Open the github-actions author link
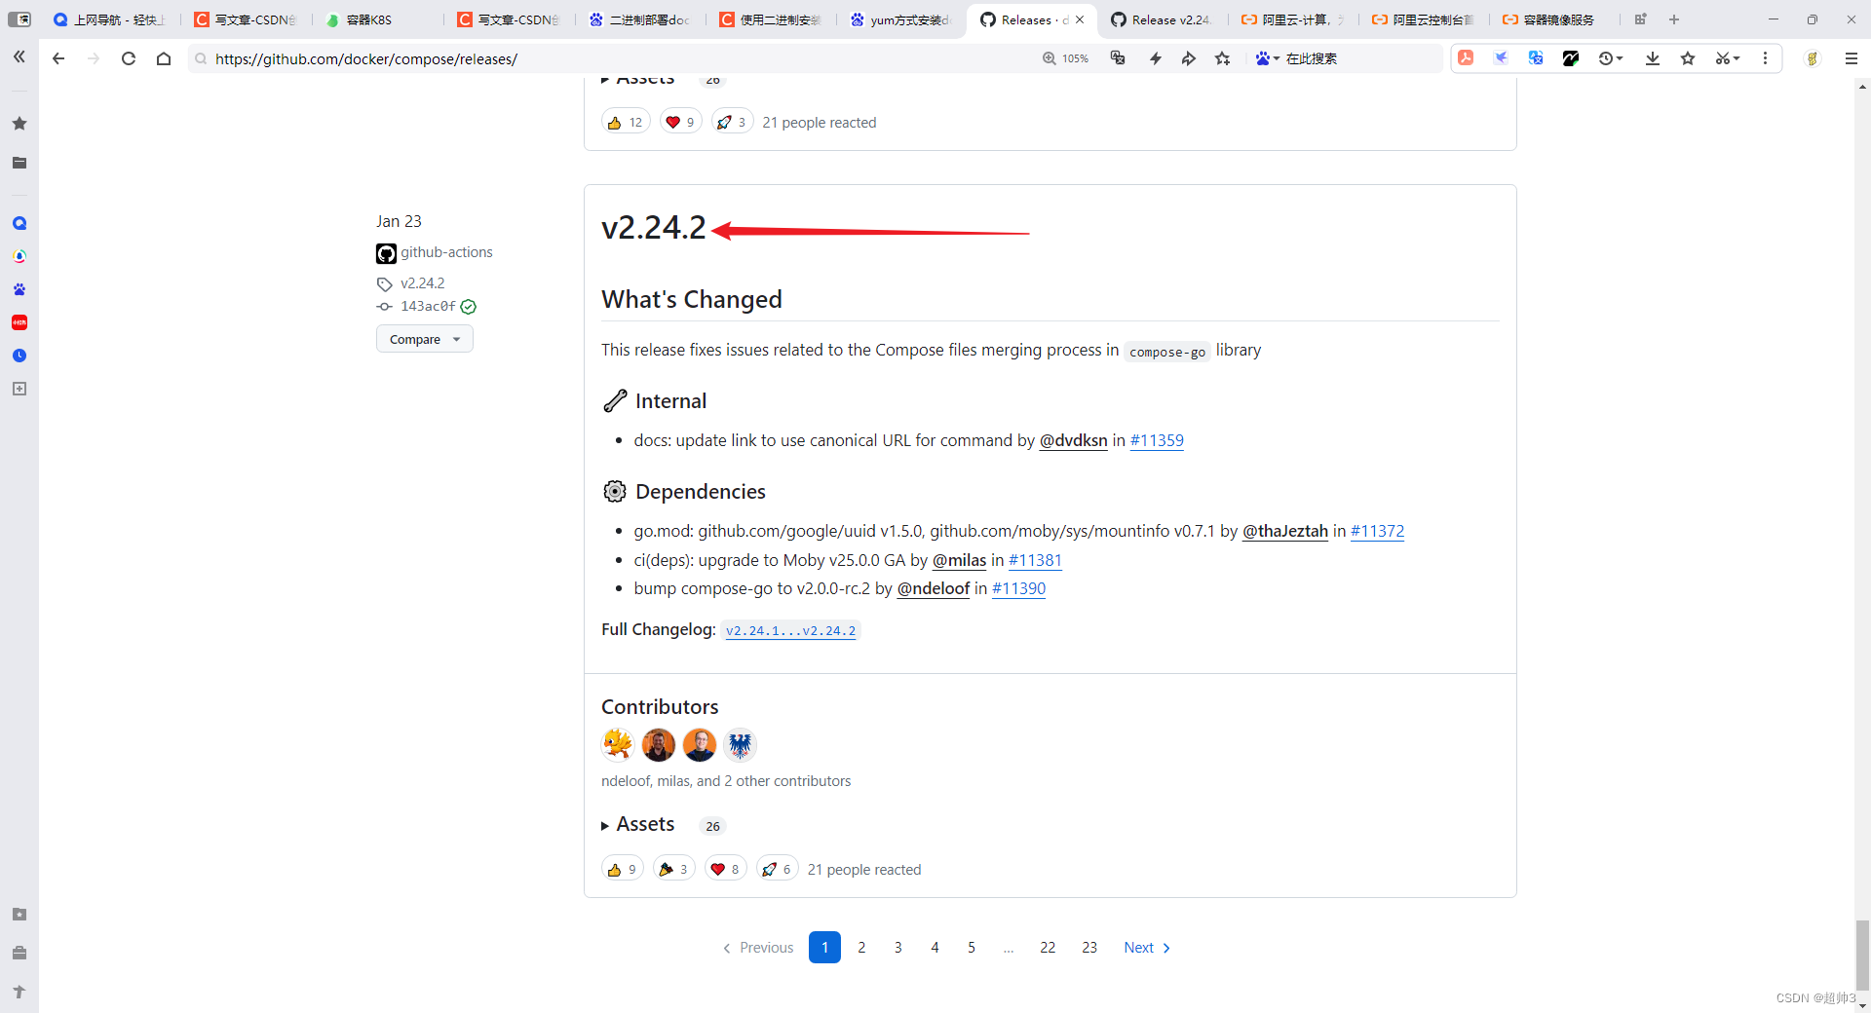Image resolution: width=1871 pixels, height=1013 pixels. point(446,252)
